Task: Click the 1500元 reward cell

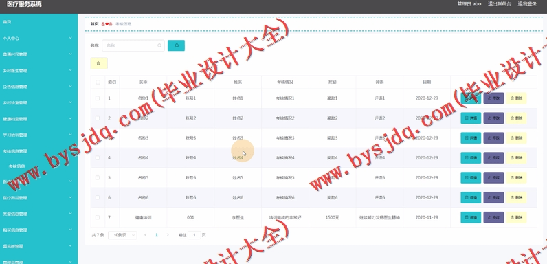Action: click(332, 217)
